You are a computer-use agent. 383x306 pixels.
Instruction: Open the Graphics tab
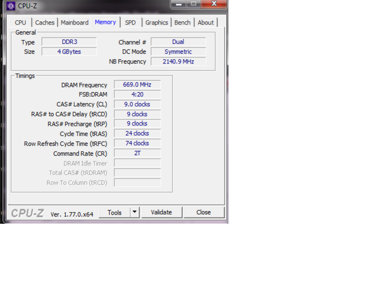(x=157, y=22)
